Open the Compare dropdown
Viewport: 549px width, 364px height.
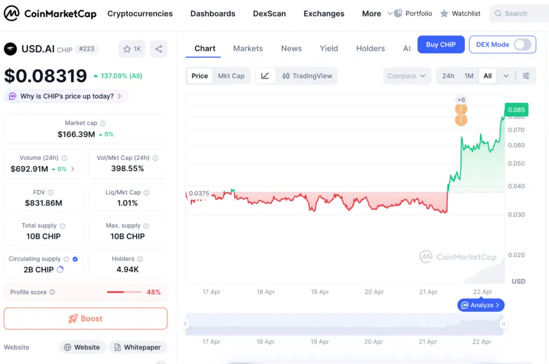(x=407, y=76)
